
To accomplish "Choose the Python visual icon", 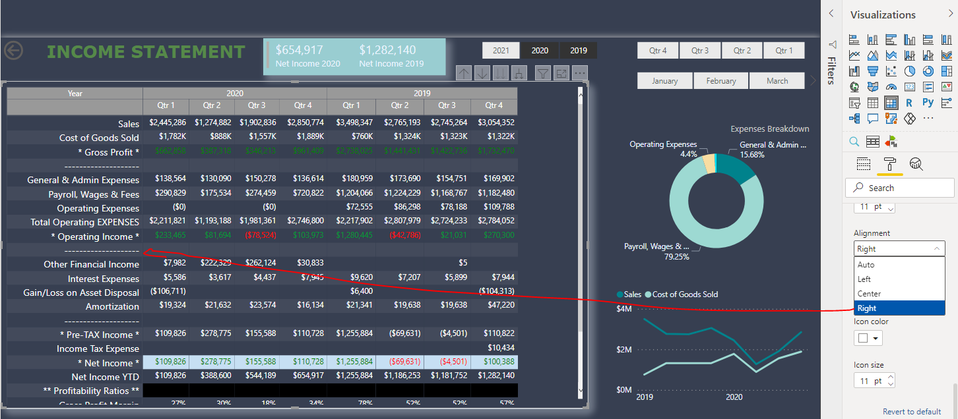I will click(x=928, y=103).
